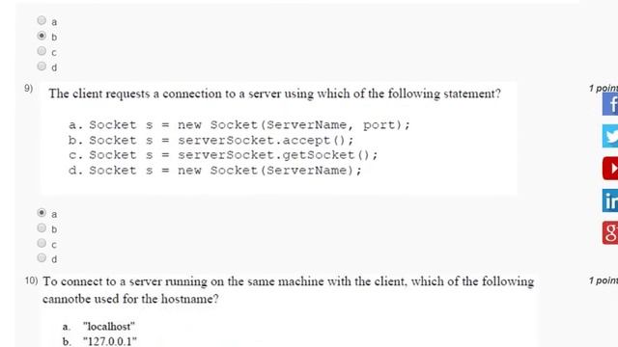Open the YouTube share icon
The height and width of the screenshot is (347, 618).
[610, 169]
